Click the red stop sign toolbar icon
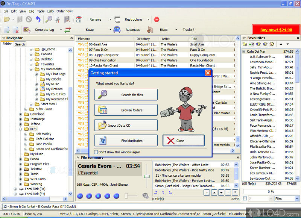This screenshot has height=218, width=301. coord(157,20)
